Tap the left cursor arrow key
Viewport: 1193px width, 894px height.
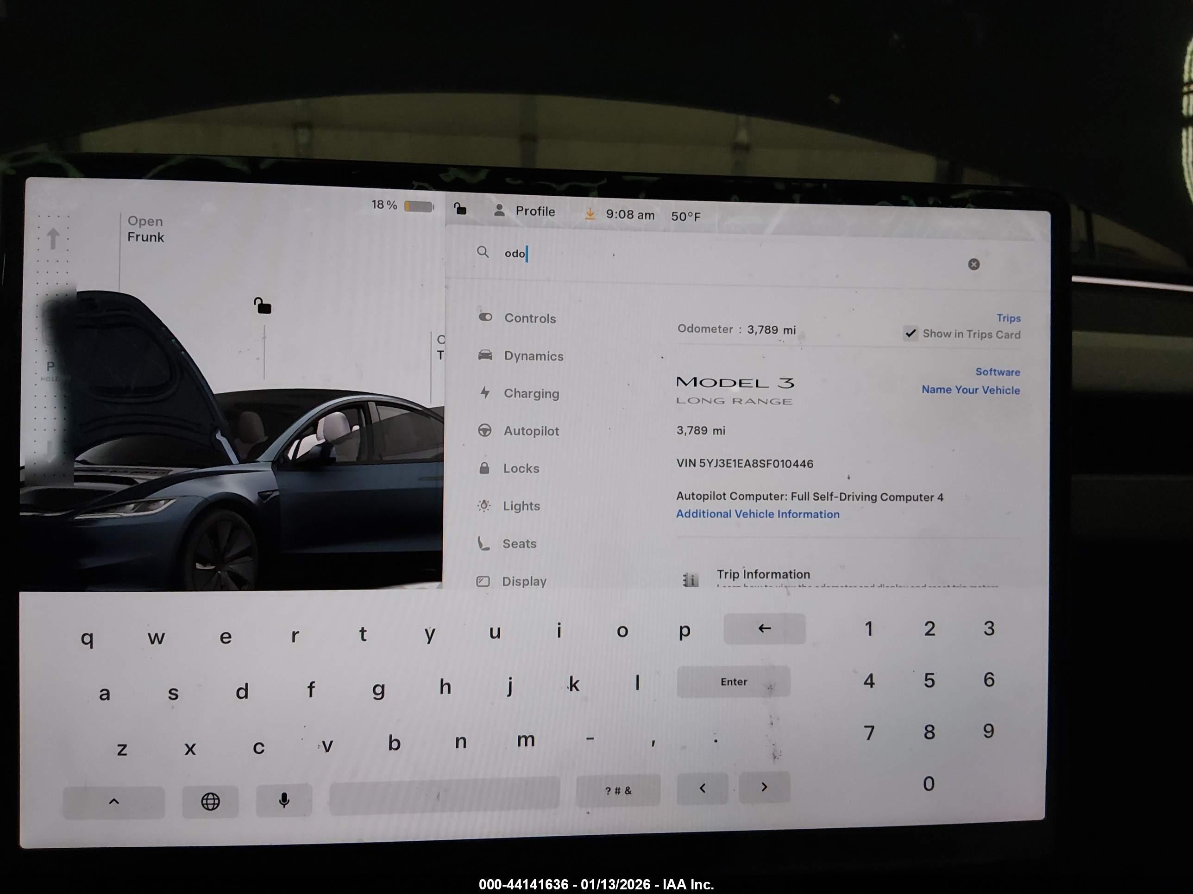702,788
